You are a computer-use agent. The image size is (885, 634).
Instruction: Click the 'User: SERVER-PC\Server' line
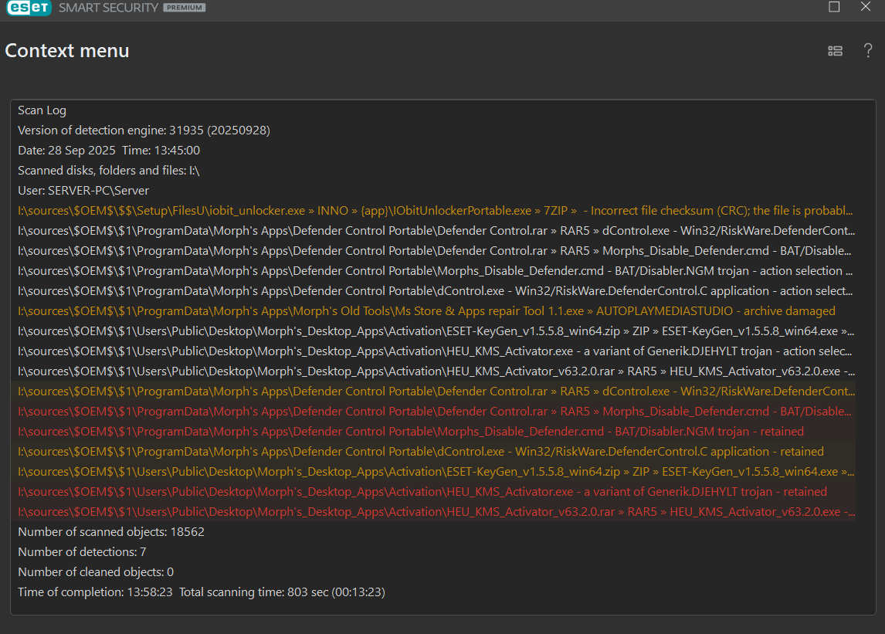coord(83,191)
